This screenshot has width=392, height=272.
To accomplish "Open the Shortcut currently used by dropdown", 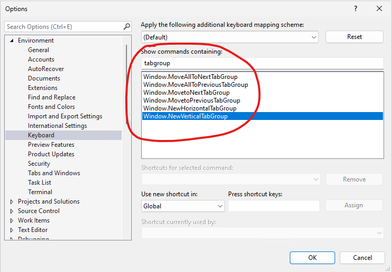I will coord(262,233).
